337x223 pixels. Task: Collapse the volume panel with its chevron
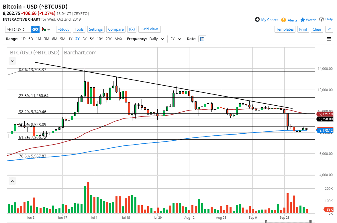[x=12, y=181]
